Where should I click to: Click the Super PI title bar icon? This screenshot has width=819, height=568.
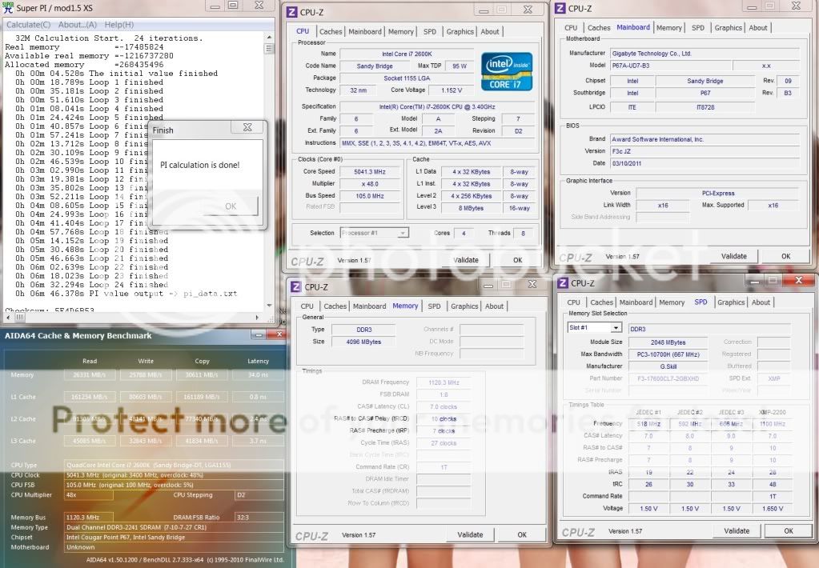(8, 7)
